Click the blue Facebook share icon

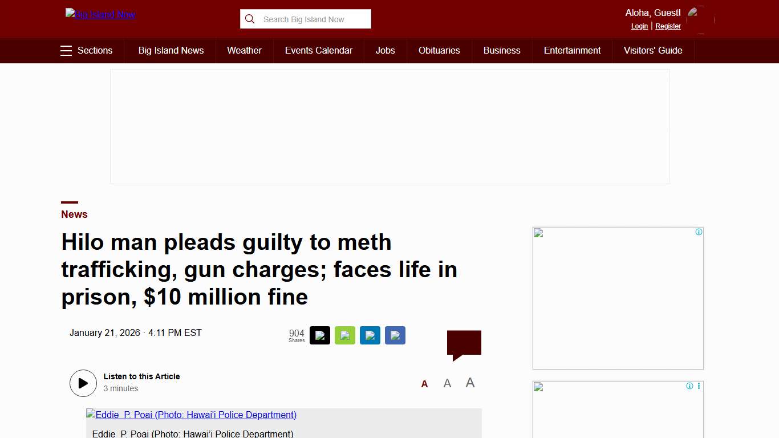[x=395, y=335]
